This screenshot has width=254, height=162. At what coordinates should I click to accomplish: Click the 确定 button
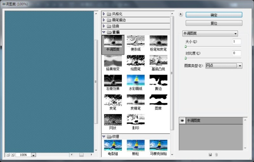pyautogui.click(x=214, y=15)
